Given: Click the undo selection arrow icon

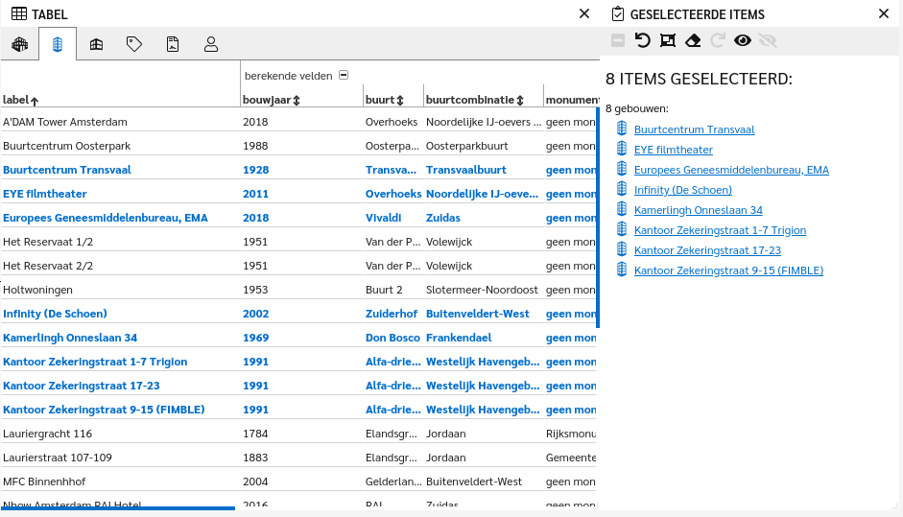Looking at the screenshot, I should pos(643,40).
